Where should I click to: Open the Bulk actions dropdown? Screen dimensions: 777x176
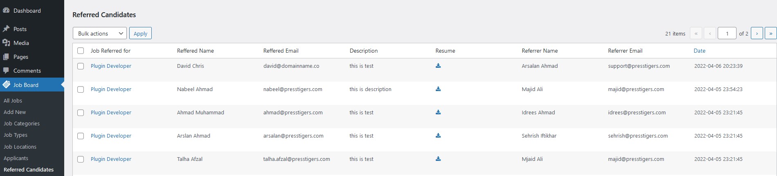[x=100, y=33]
